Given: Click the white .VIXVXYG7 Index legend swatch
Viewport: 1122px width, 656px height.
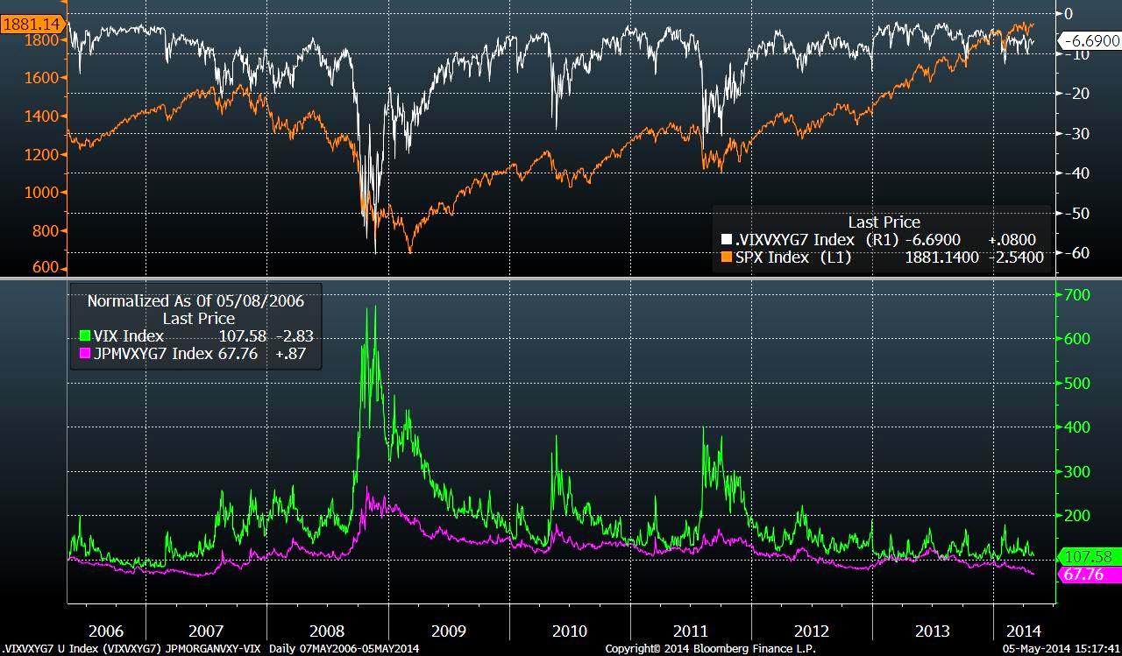Looking at the screenshot, I should tap(726, 240).
